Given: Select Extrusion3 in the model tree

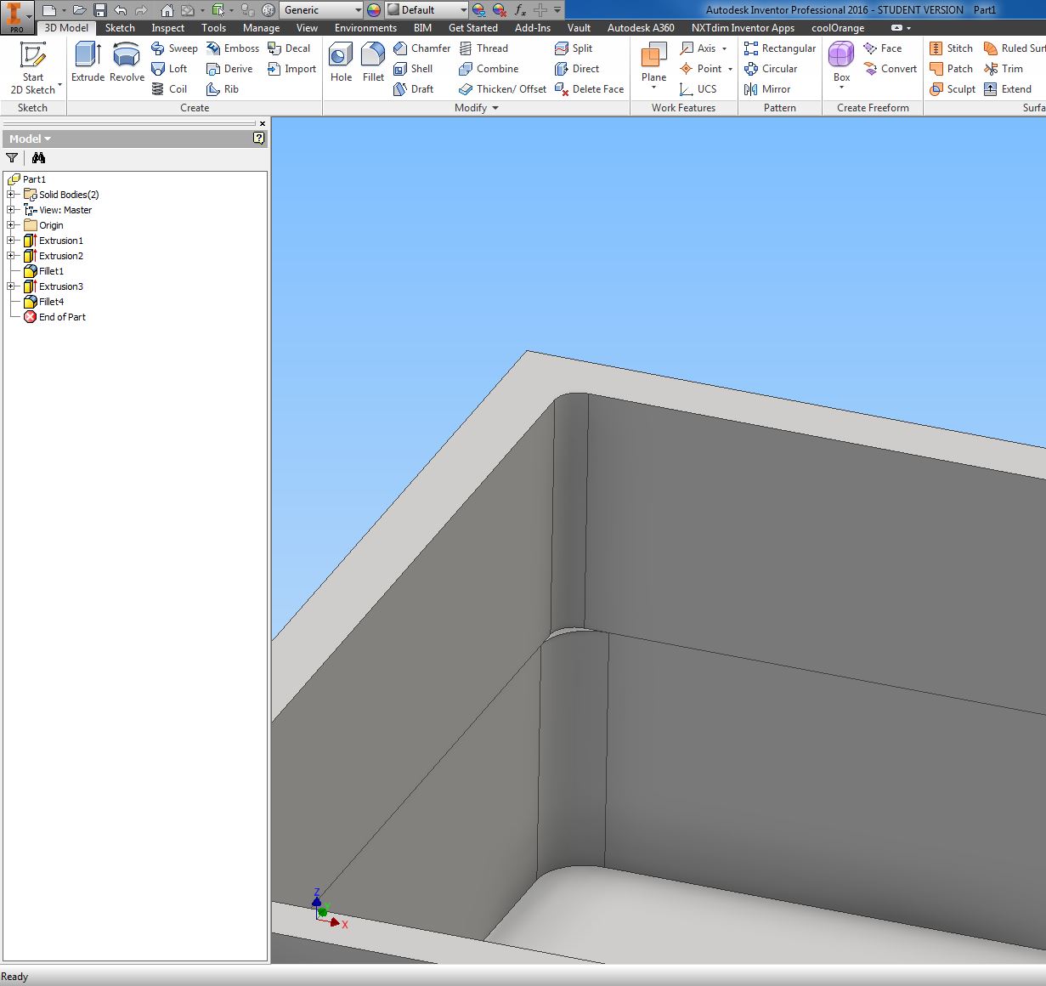Looking at the screenshot, I should coord(59,286).
